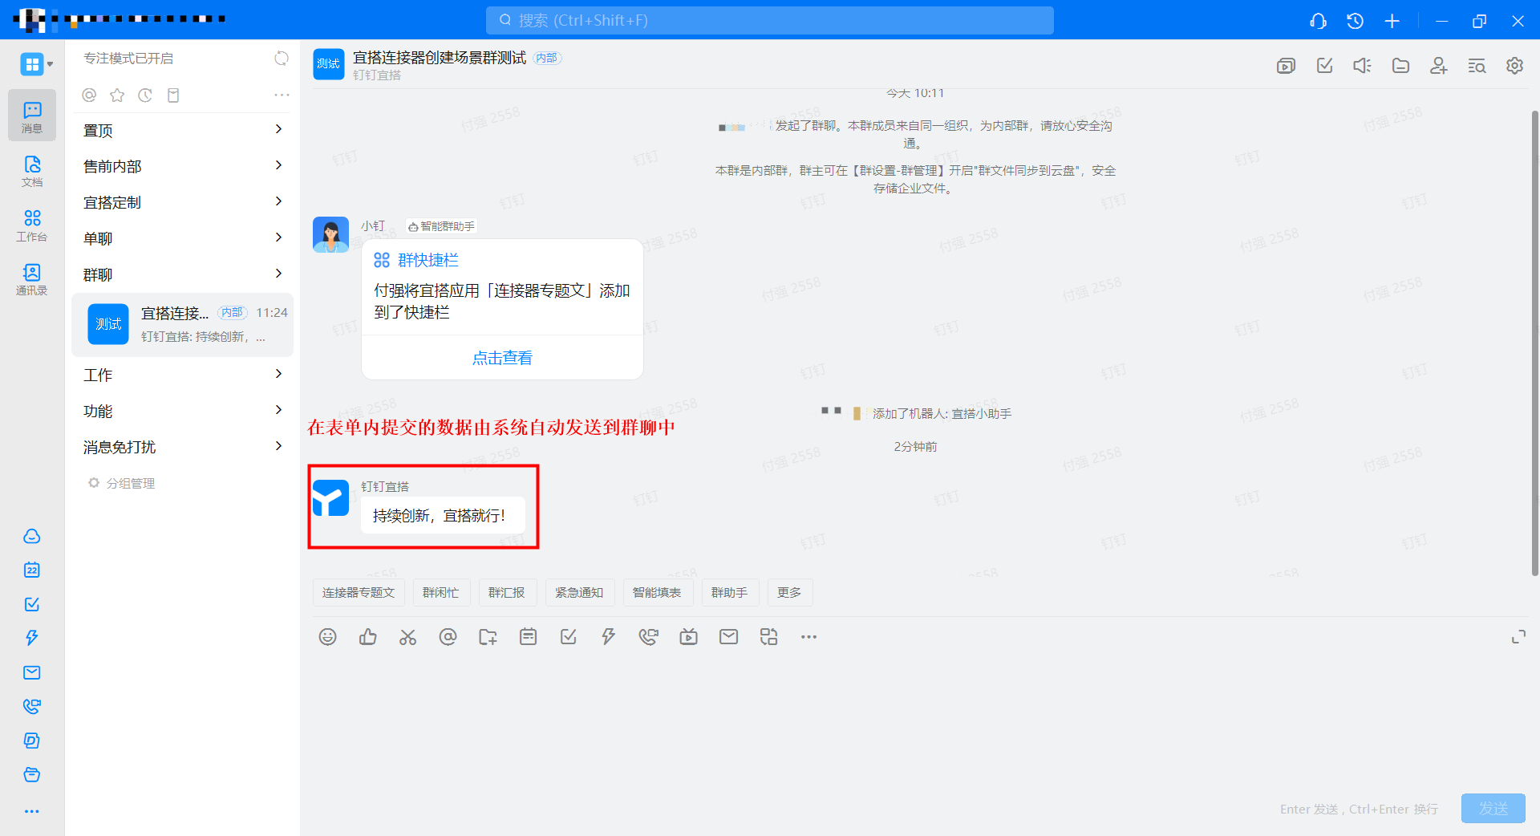The image size is (1540, 836).
Task: Open the calendar icon in sidebar
Action: click(x=32, y=570)
